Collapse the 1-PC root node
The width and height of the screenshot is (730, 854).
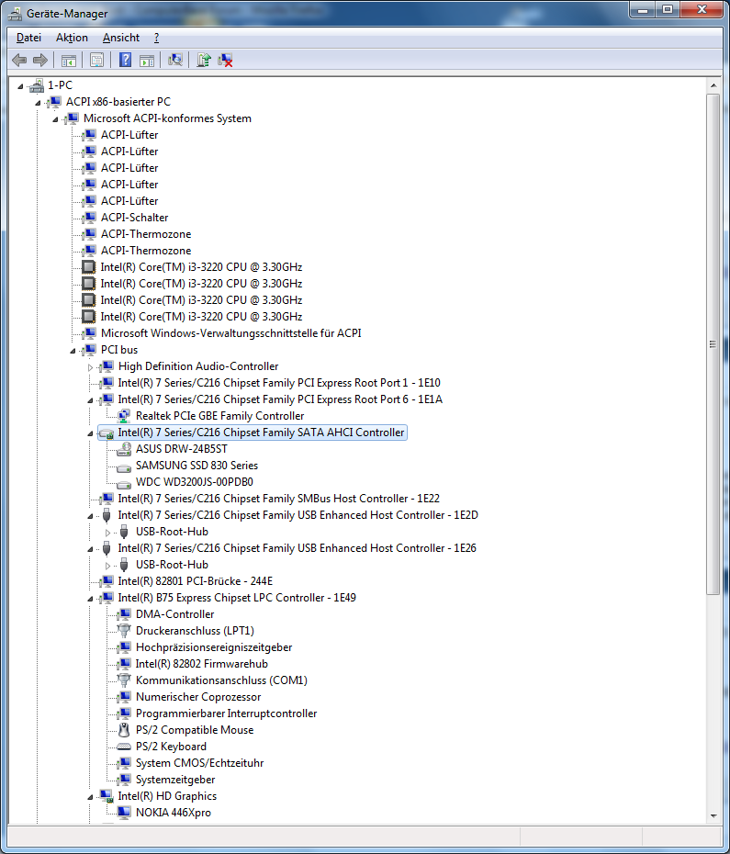(21, 86)
